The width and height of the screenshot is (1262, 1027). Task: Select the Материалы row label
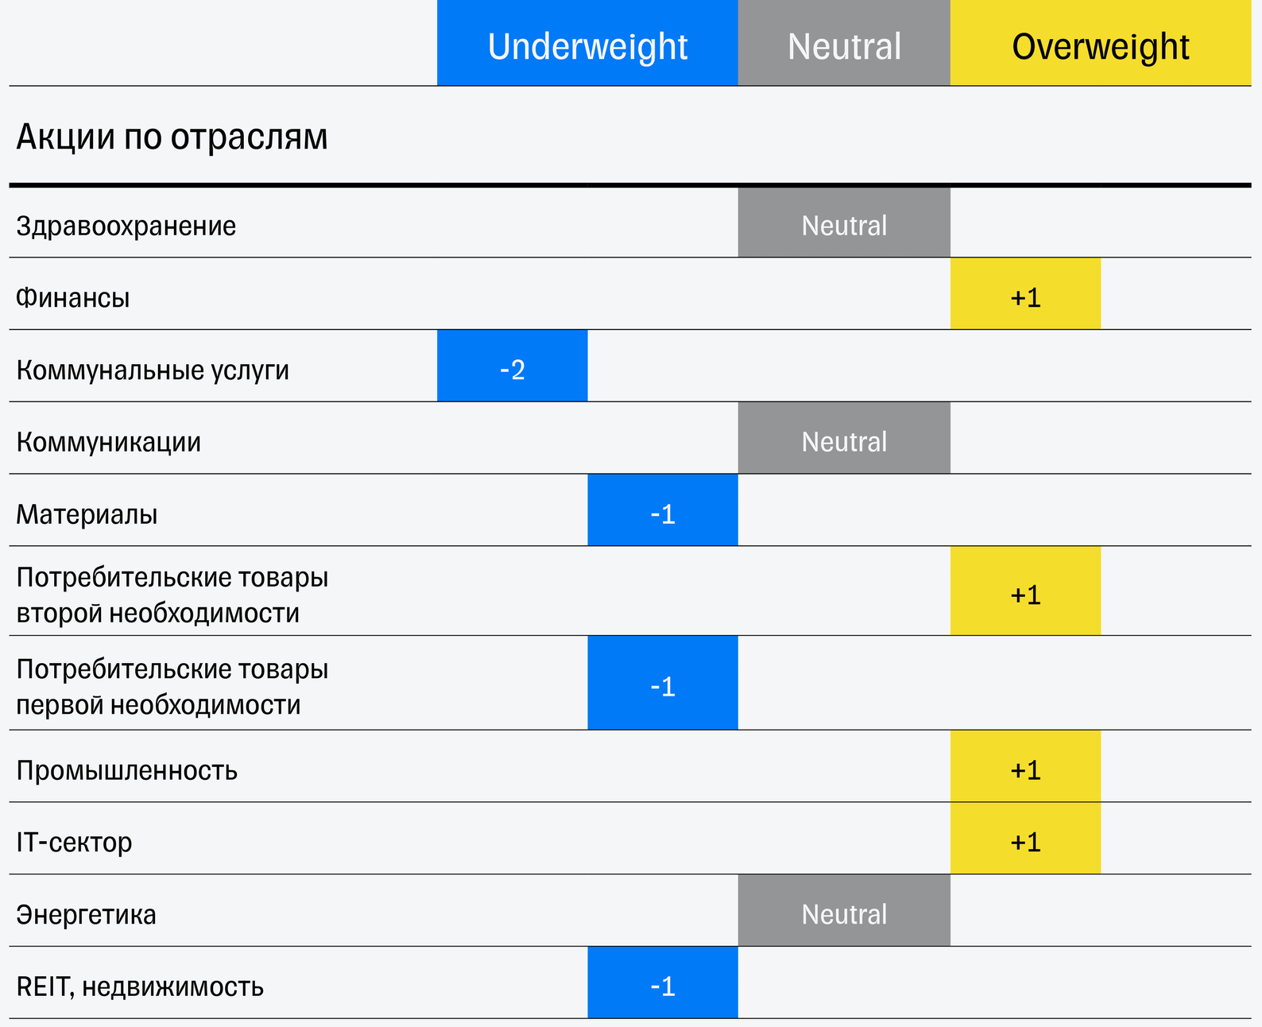coord(87,515)
